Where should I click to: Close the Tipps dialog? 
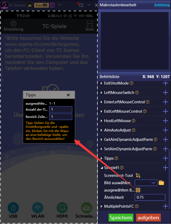(x=68, y=95)
